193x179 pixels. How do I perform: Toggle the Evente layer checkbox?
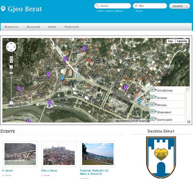[x=152, y=97]
